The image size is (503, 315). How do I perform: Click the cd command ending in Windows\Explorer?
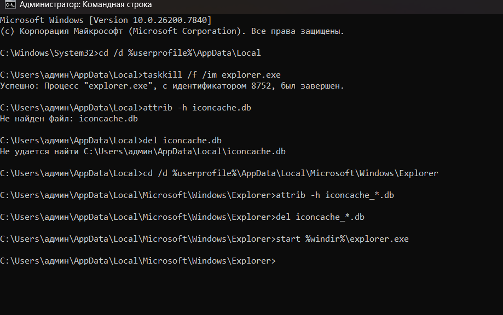point(290,173)
